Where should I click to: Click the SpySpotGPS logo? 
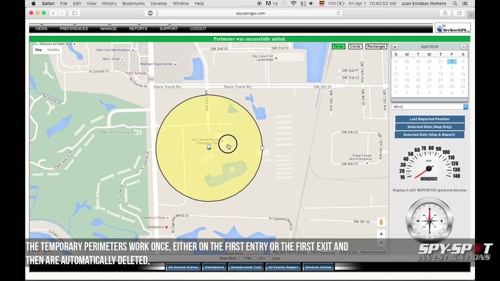coord(453,28)
